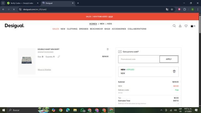Remove the applied NEW promo code
The width and height of the screenshot is (201, 113).
tap(174, 71)
